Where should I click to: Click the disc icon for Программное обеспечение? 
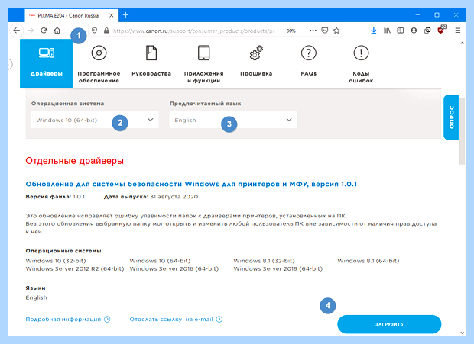tap(99, 53)
